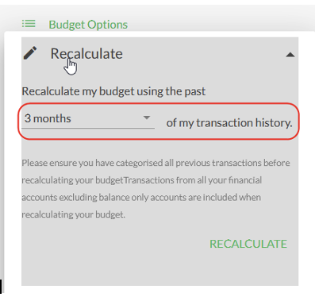
Task: Click the underline beneath the 3 months field
Action: click(x=88, y=129)
